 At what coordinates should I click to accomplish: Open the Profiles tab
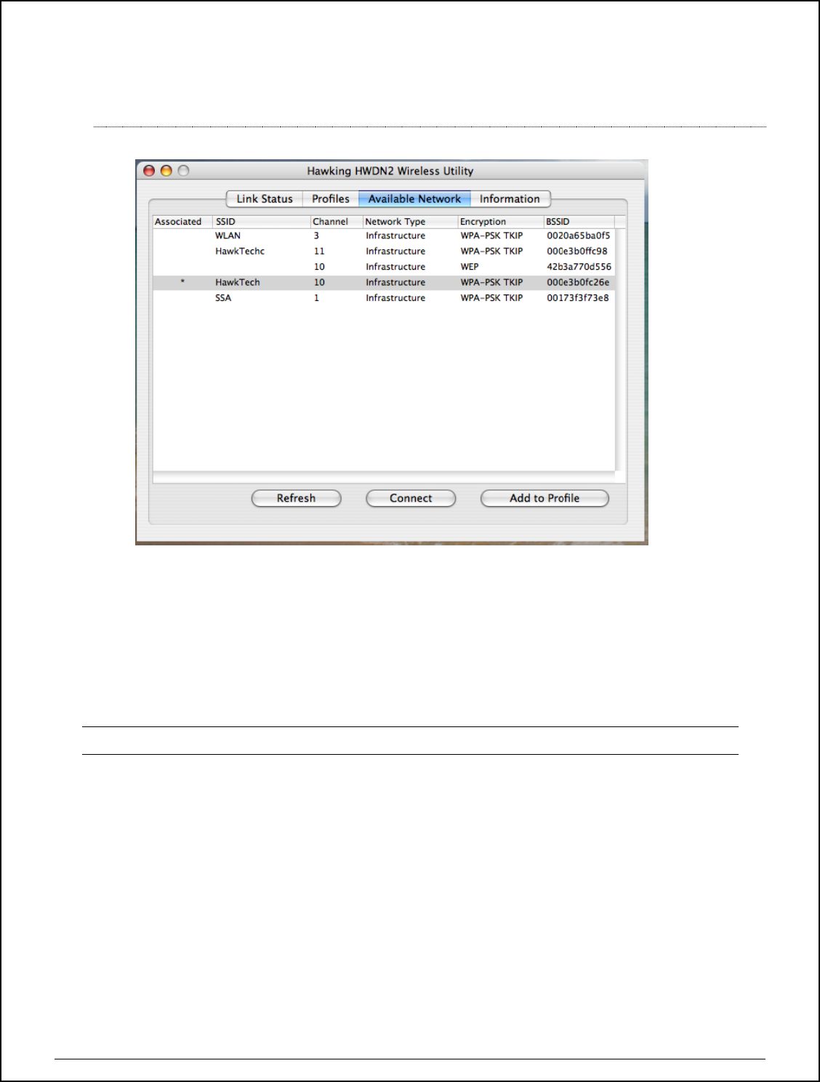coord(331,199)
